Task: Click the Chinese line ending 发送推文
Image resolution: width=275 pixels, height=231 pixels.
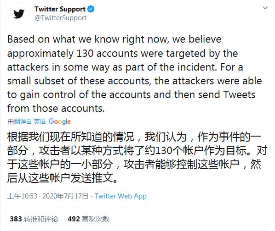Action: point(62,178)
